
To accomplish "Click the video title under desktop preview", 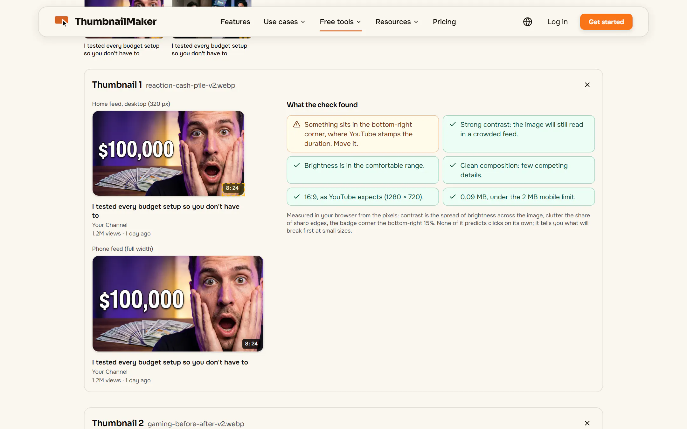I will coord(166,211).
